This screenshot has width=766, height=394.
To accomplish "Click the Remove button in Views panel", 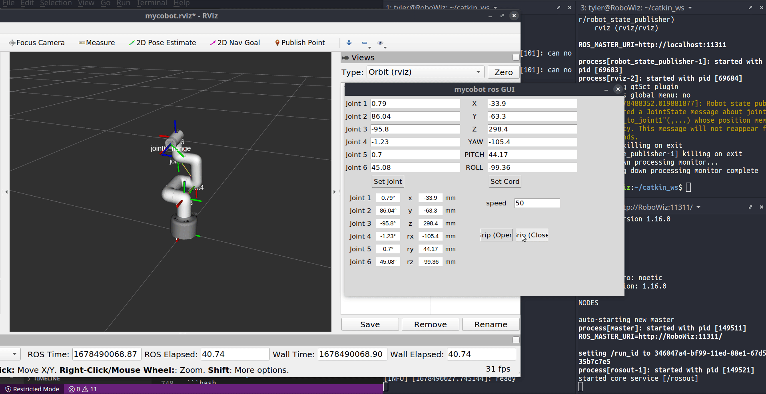I will pyautogui.click(x=430, y=324).
